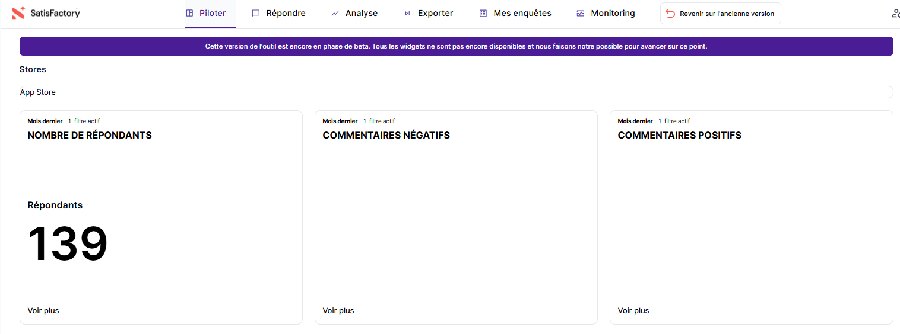Click the user account icon
Screen dimensions: 900x334
click(895, 13)
